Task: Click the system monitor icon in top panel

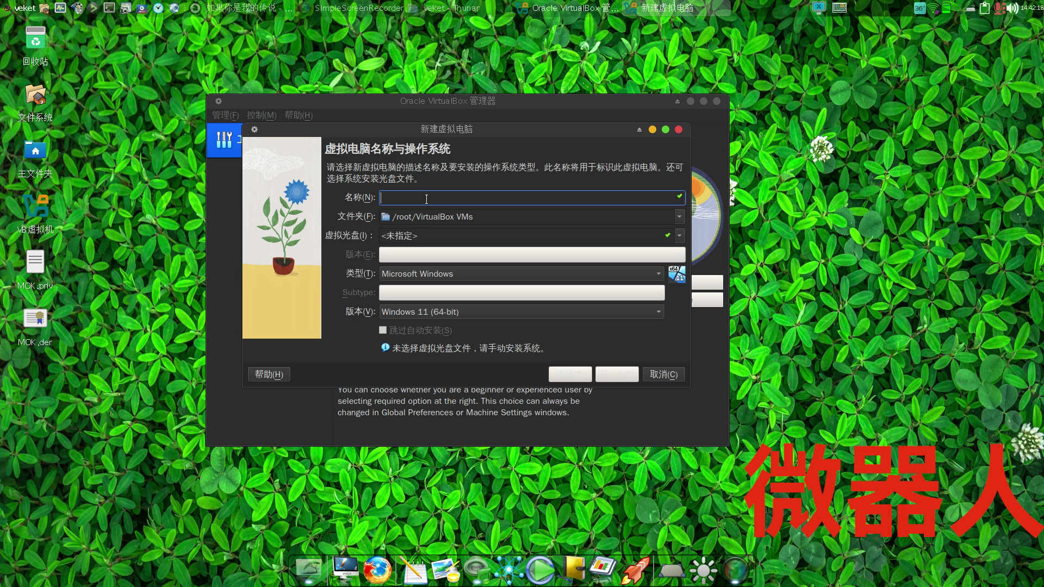Action: (x=60, y=8)
